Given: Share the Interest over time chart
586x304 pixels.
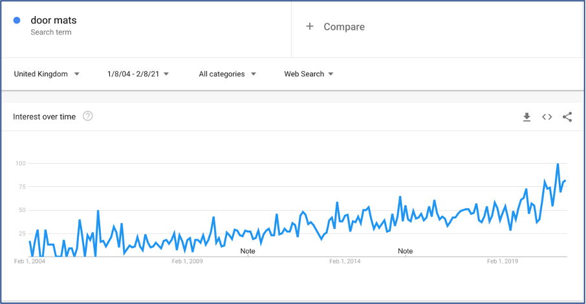Looking at the screenshot, I should click(567, 117).
